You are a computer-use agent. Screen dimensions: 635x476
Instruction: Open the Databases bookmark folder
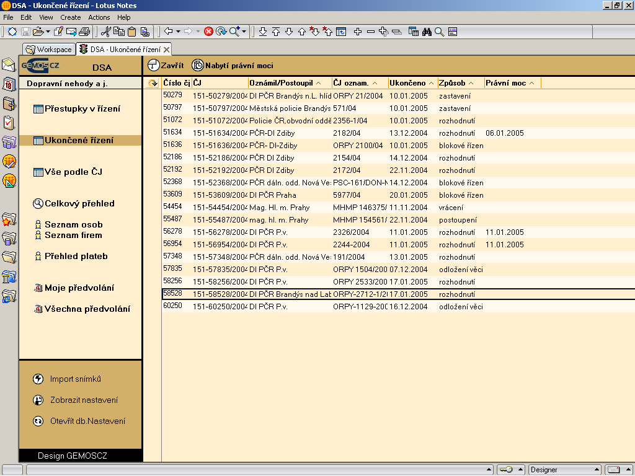[x=9, y=238]
